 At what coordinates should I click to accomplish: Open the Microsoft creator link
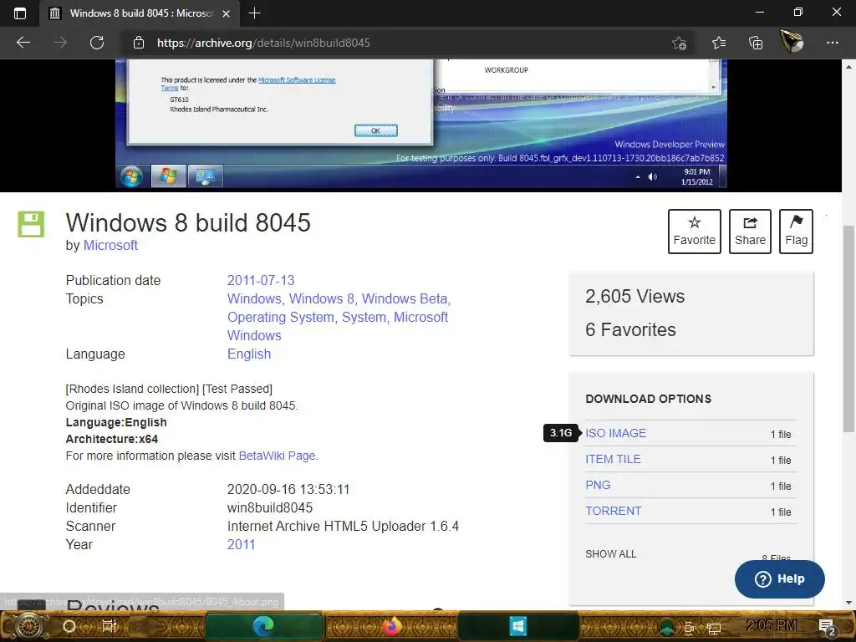[x=110, y=245]
